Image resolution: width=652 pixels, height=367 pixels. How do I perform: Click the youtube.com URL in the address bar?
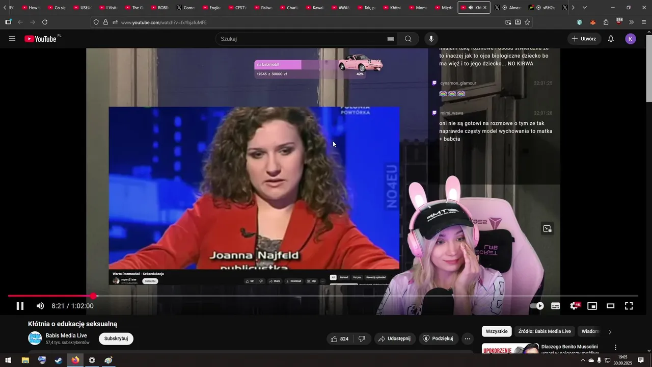coord(164,22)
